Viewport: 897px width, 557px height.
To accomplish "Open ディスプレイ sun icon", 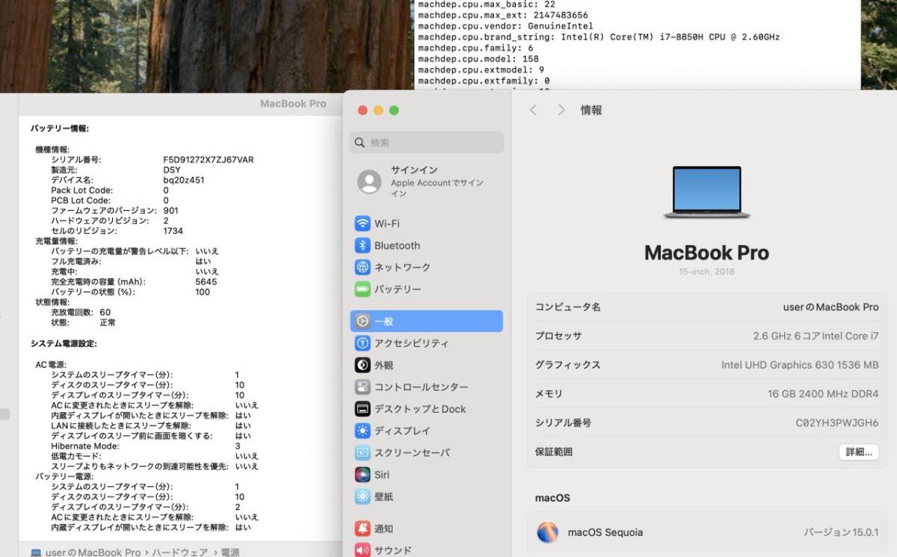I will coord(363,431).
